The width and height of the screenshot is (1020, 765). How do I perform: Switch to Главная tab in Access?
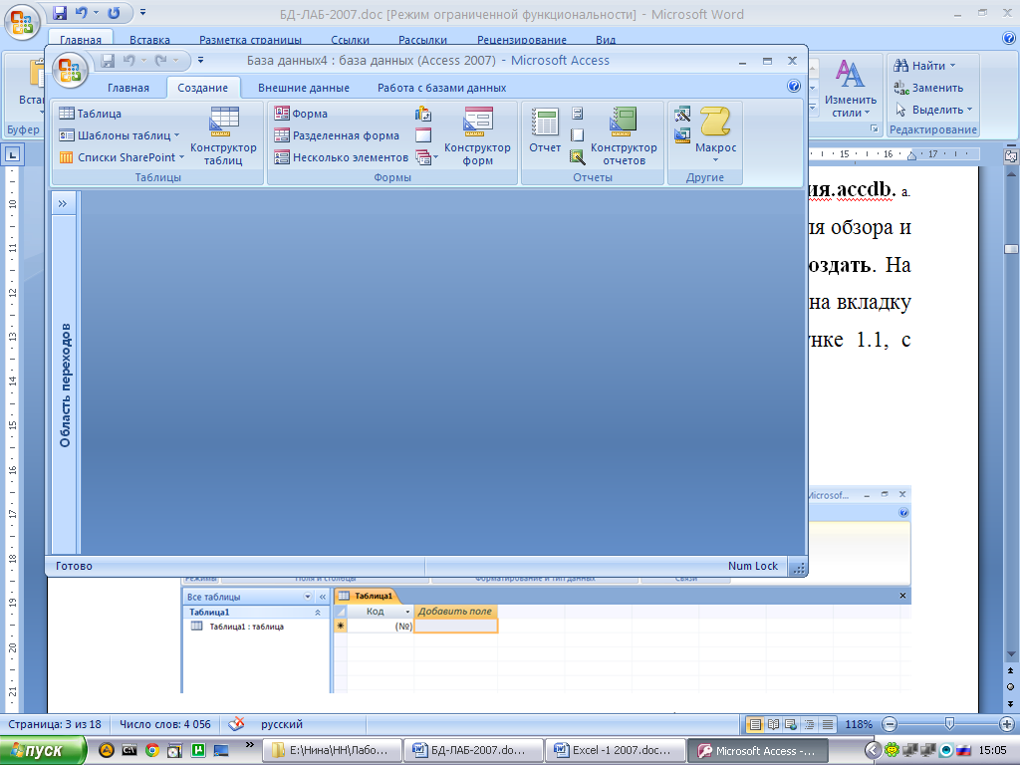click(x=128, y=88)
